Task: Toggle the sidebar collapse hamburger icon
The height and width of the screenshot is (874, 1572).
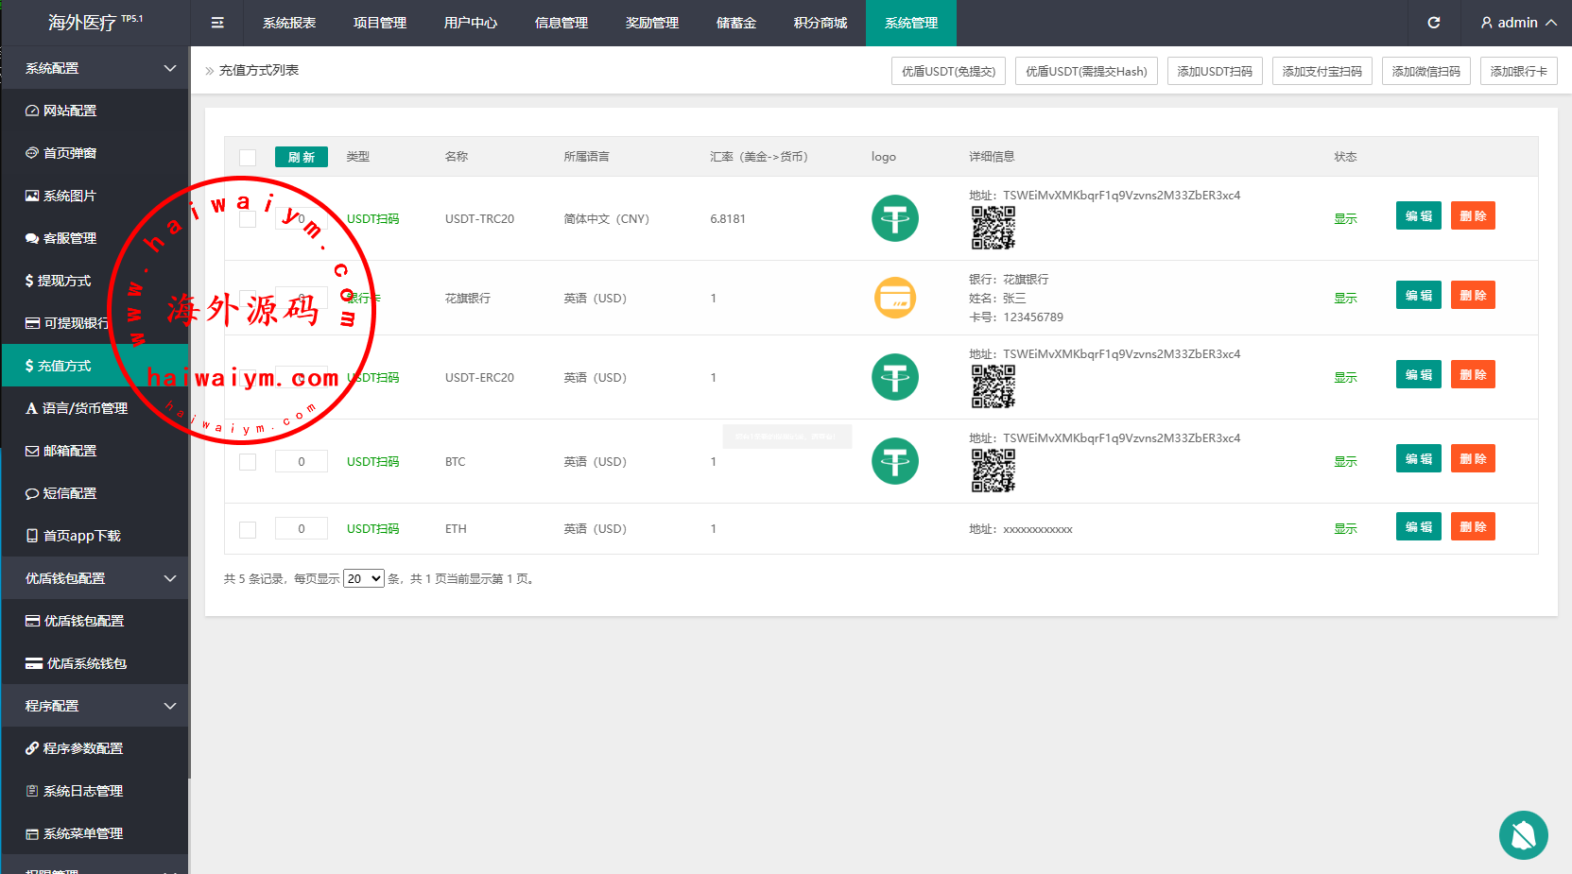Action: click(217, 23)
